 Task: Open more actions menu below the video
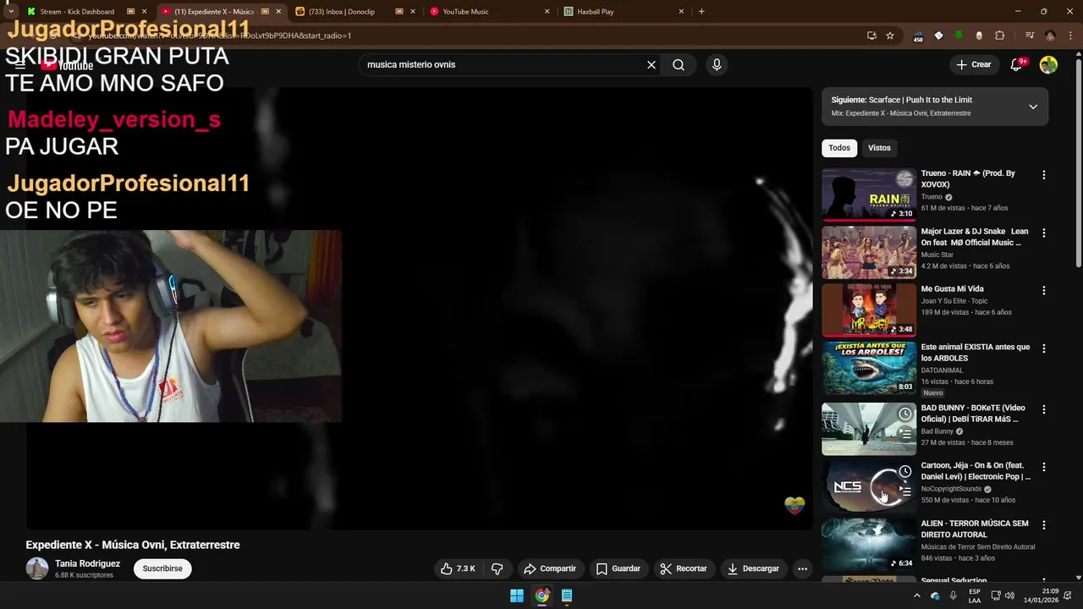coord(802,568)
